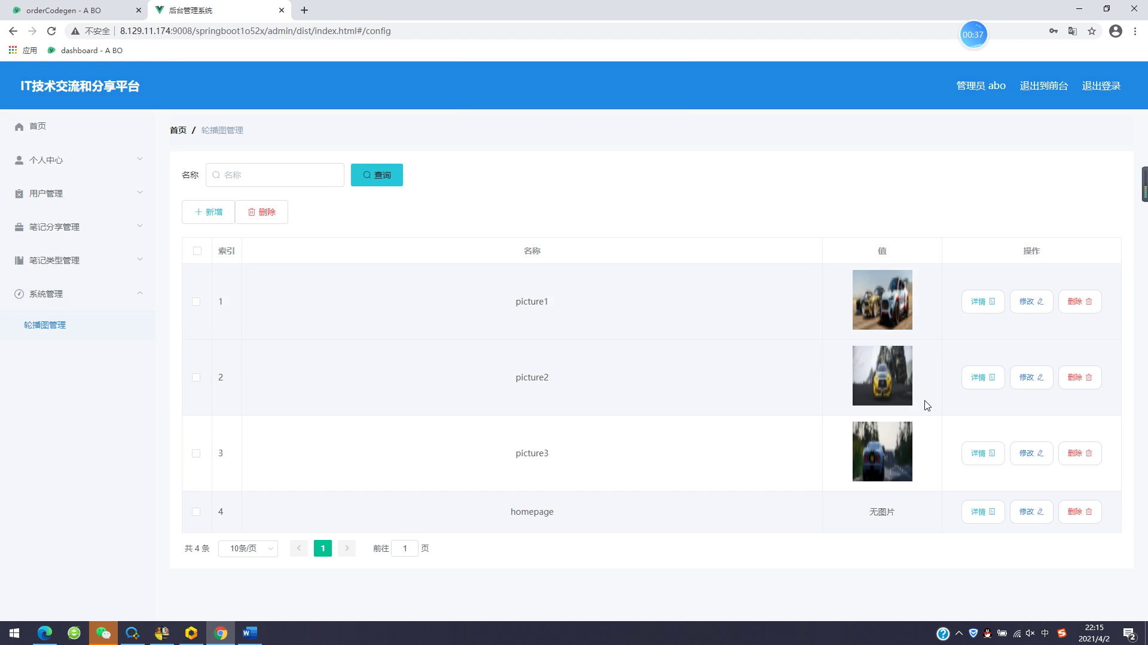Close the 后台管理系统 tab
This screenshot has height=645, width=1148.
point(282,10)
